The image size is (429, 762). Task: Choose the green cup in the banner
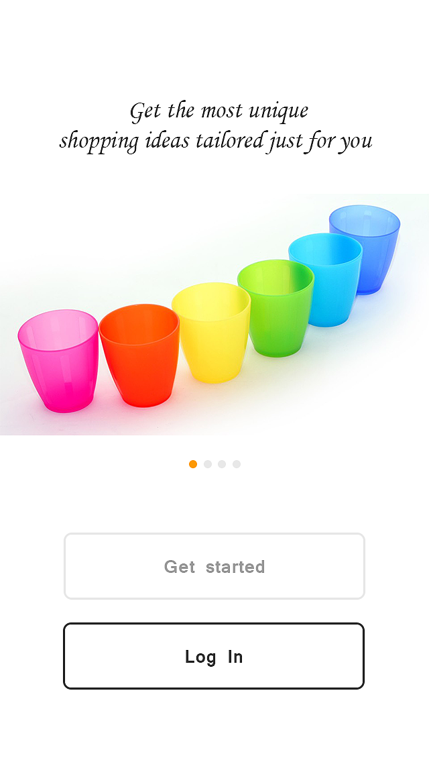click(276, 308)
